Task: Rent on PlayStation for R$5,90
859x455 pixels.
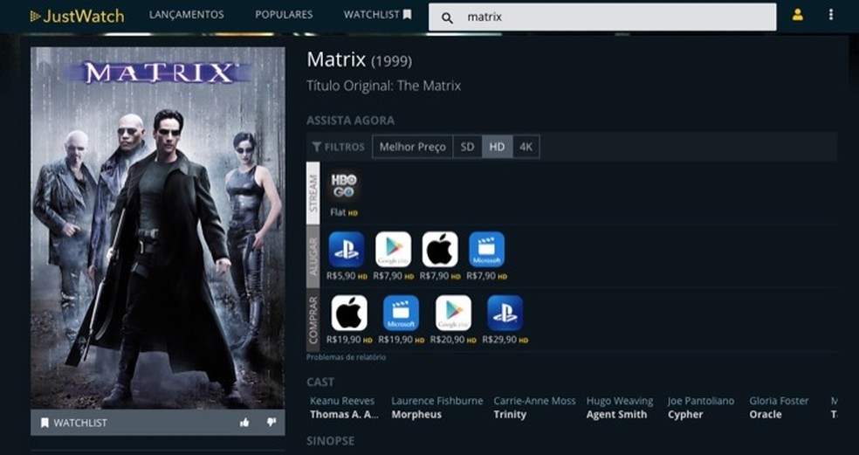Action: 347,250
